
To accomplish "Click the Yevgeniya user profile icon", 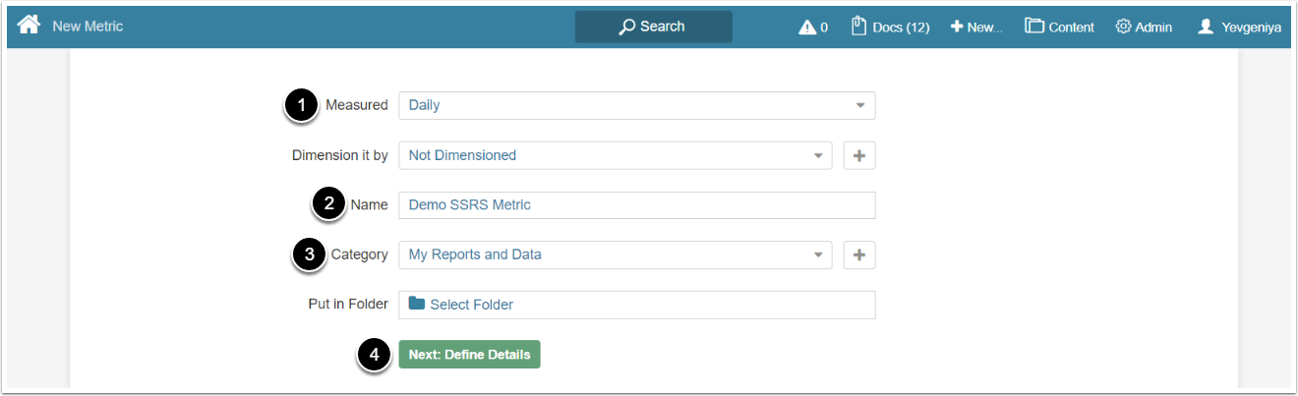I will pyautogui.click(x=1206, y=27).
